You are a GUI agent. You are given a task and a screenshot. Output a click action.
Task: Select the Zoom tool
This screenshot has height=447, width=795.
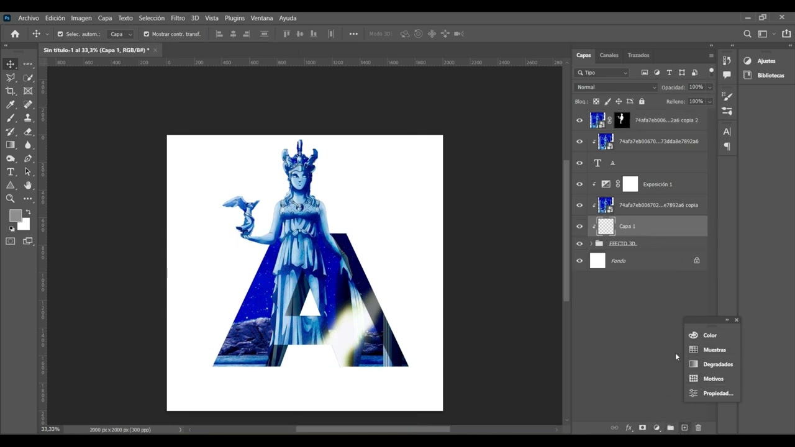click(x=11, y=199)
